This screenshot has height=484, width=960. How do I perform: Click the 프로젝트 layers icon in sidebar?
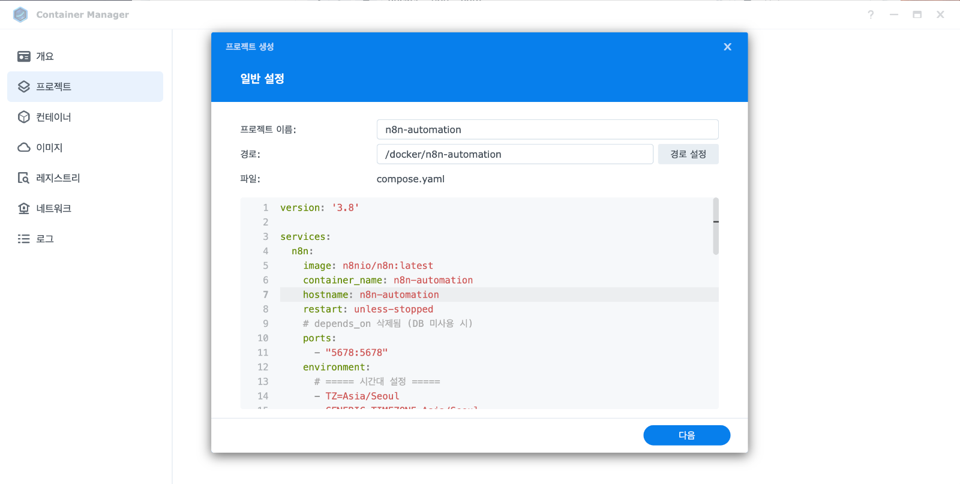coord(24,86)
